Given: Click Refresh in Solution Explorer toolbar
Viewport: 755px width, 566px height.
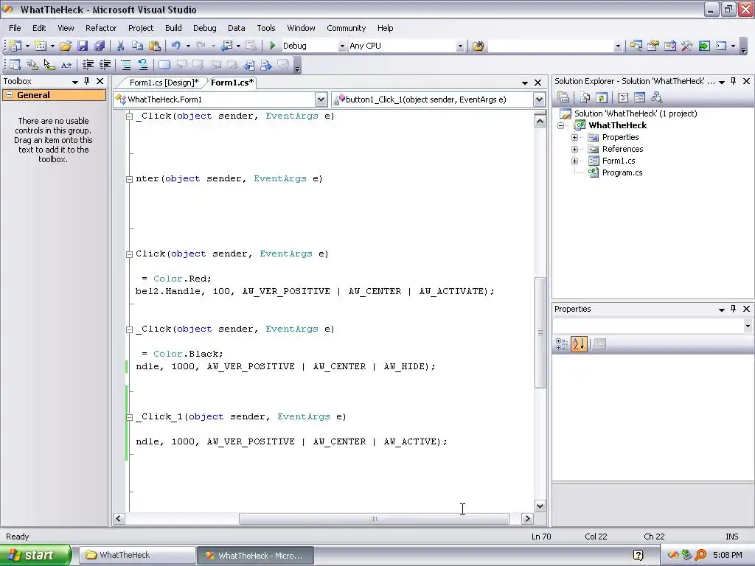Looking at the screenshot, I should click(602, 98).
